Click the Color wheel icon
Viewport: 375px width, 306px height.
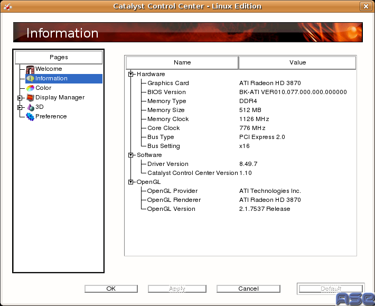coord(30,88)
